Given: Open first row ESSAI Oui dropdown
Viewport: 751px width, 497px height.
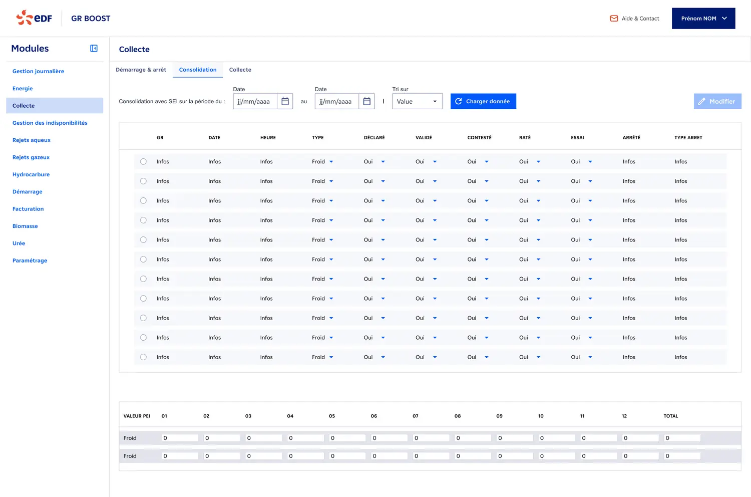Looking at the screenshot, I should pos(581,161).
